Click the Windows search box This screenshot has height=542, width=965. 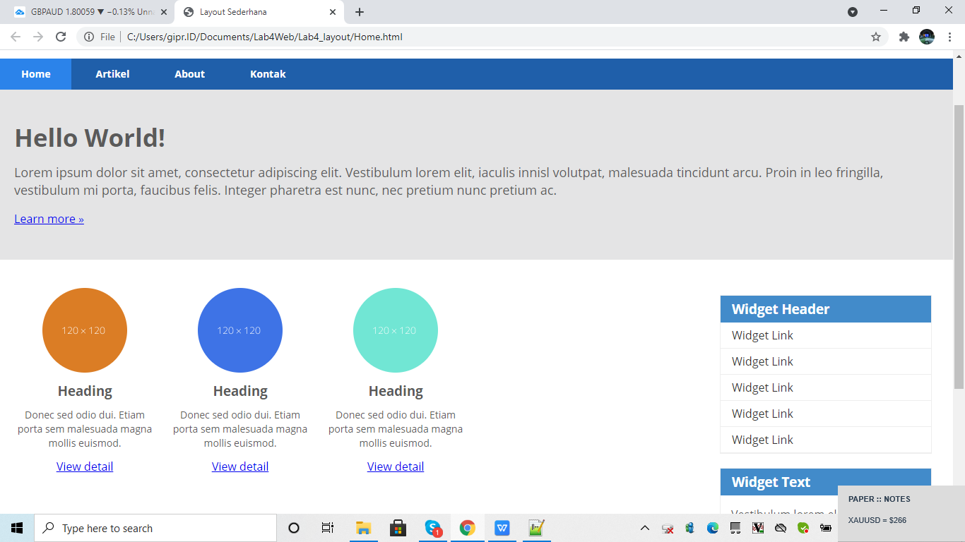(155, 528)
